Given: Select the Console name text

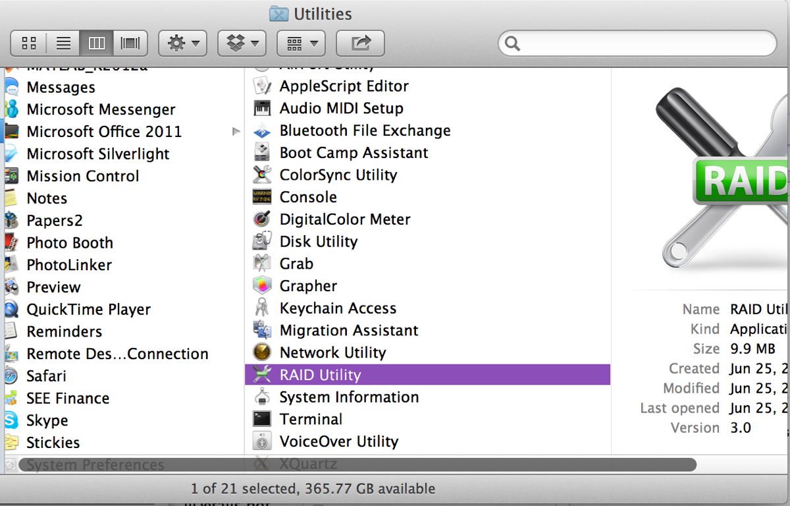Looking at the screenshot, I should [x=308, y=197].
